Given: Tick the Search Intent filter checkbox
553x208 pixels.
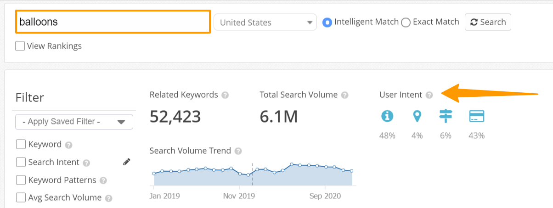Looking at the screenshot, I should tap(21, 162).
